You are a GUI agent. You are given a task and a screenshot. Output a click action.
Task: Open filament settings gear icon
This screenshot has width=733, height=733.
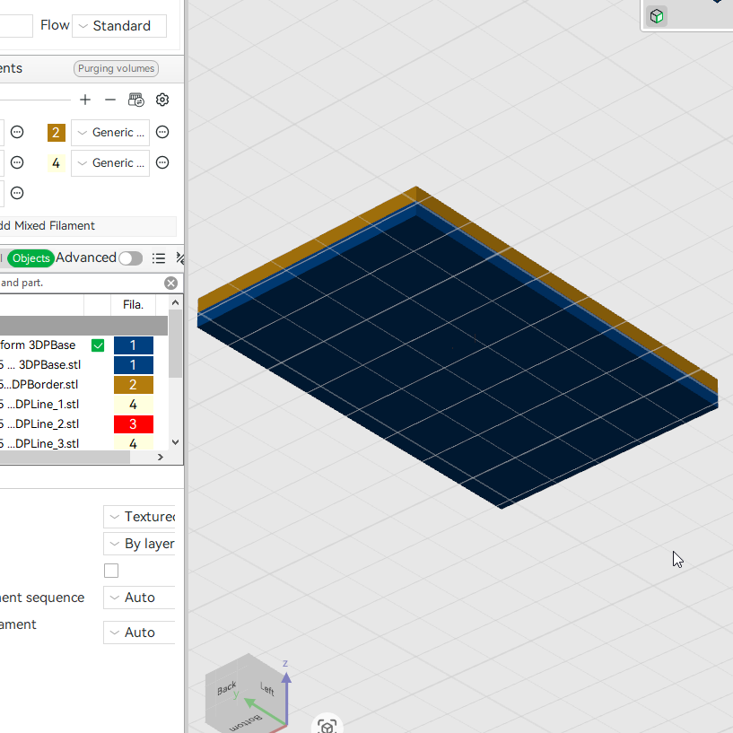(x=162, y=100)
